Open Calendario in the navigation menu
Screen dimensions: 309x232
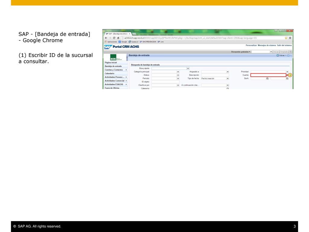coord(109,73)
